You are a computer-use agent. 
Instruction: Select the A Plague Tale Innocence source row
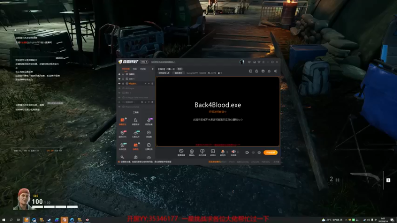tap(136, 98)
